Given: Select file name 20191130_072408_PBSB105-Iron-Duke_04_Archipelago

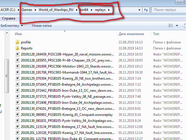Looking at the screenshot, I should [68, 103].
